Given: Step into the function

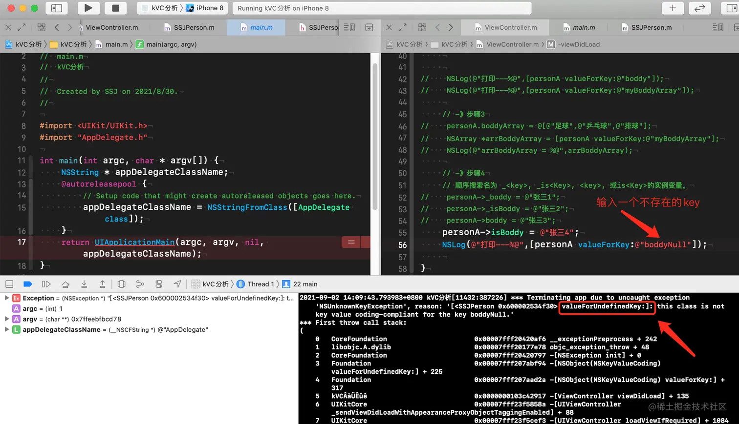Looking at the screenshot, I should [84, 284].
